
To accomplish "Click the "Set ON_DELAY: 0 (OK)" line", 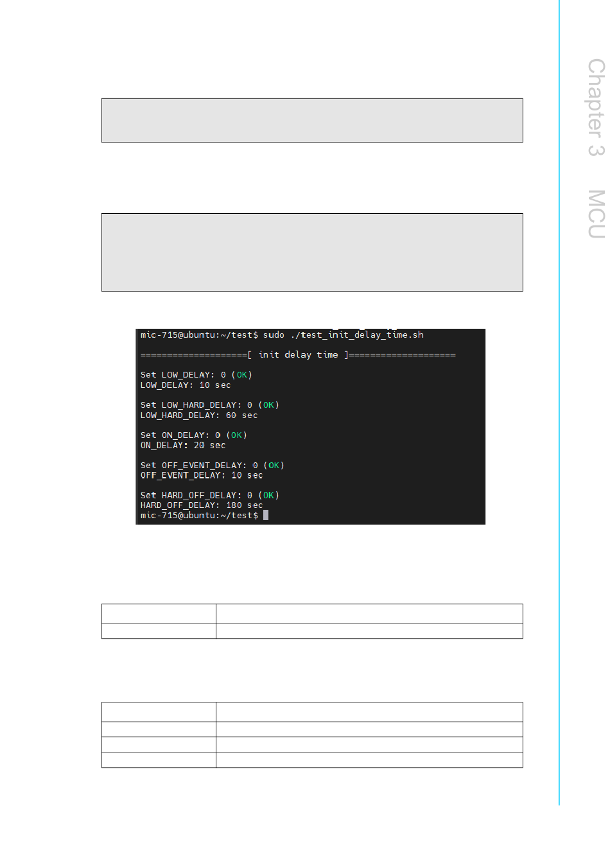I will [194, 435].
